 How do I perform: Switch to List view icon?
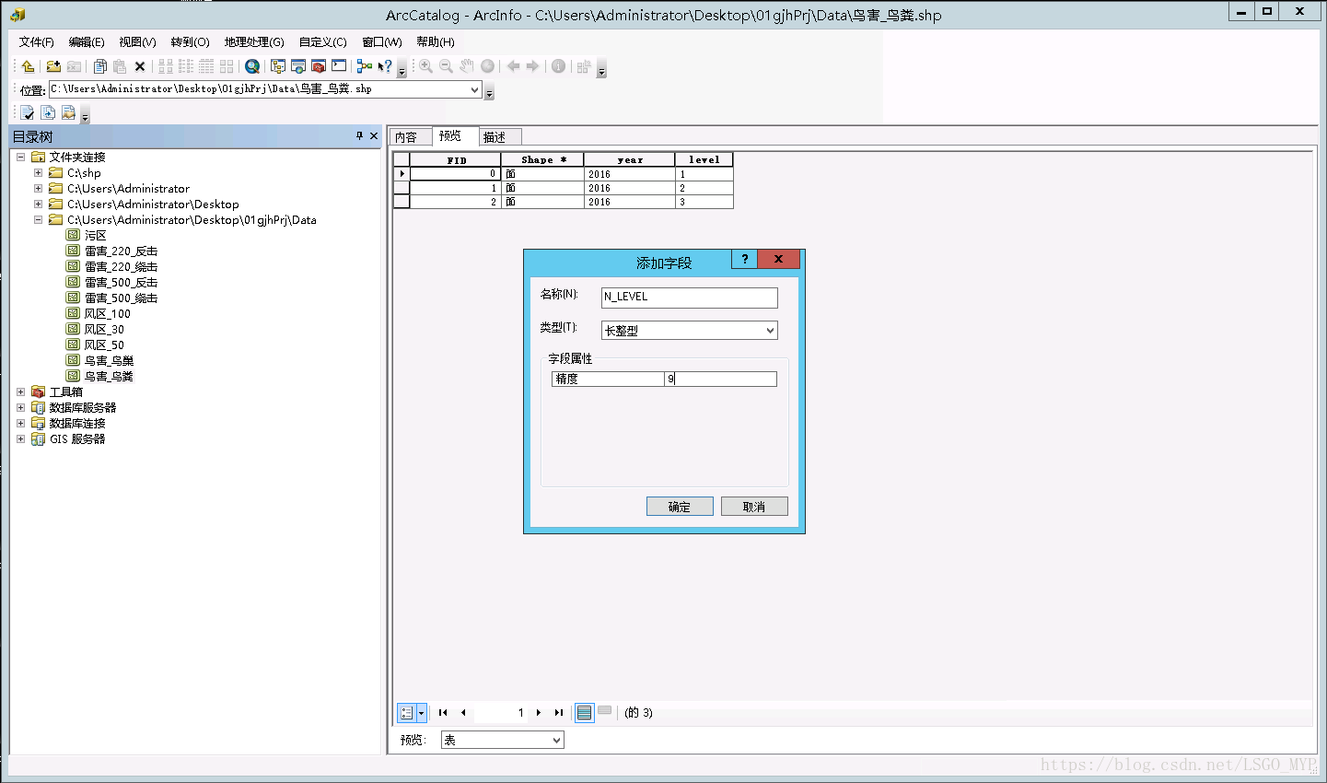(x=186, y=66)
